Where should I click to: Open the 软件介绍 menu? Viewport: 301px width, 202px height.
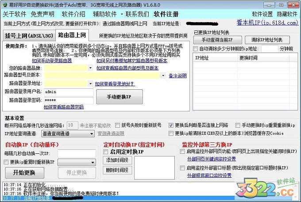[73, 14]
